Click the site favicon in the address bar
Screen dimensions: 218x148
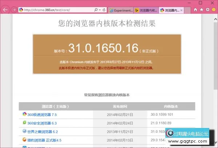coord(21,10)
